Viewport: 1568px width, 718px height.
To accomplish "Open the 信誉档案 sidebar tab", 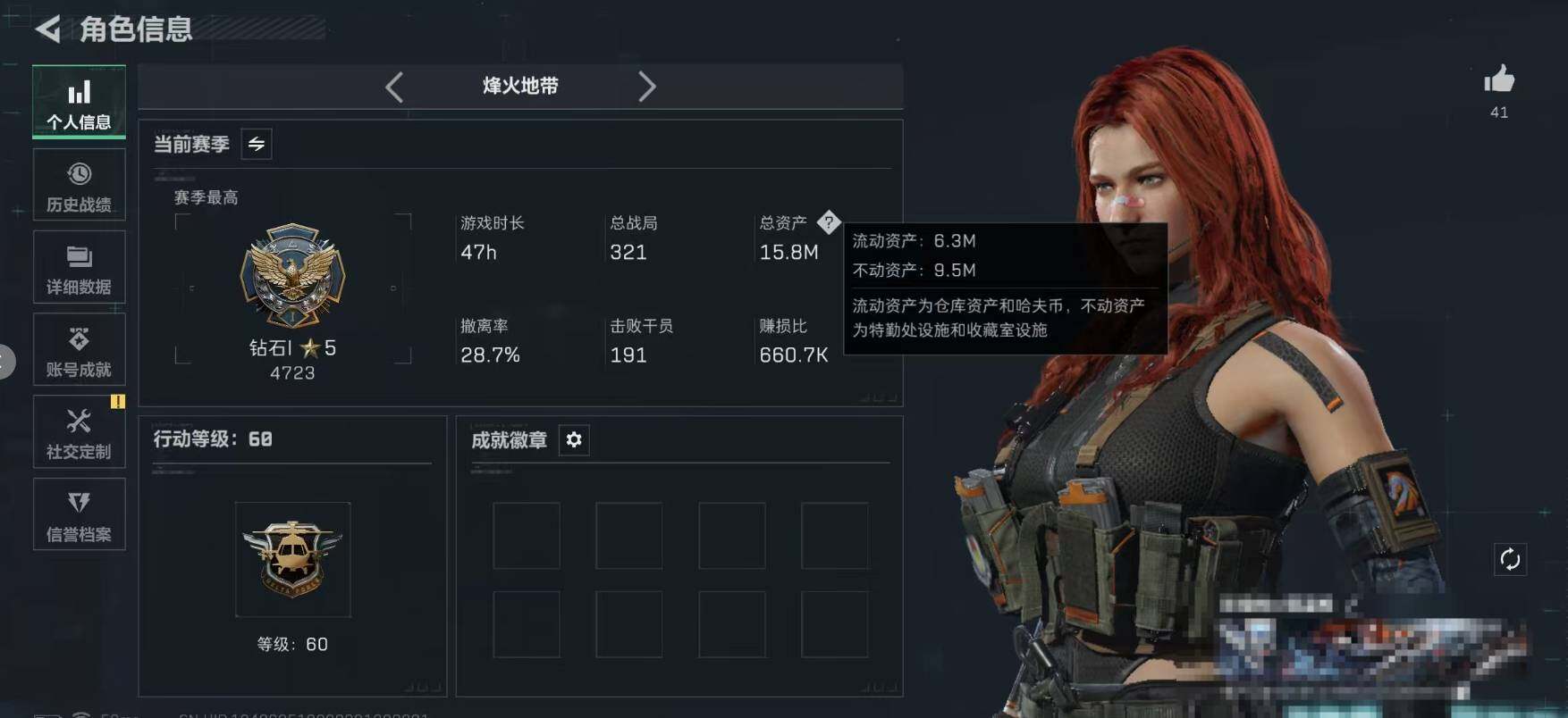I will (79, 514).
